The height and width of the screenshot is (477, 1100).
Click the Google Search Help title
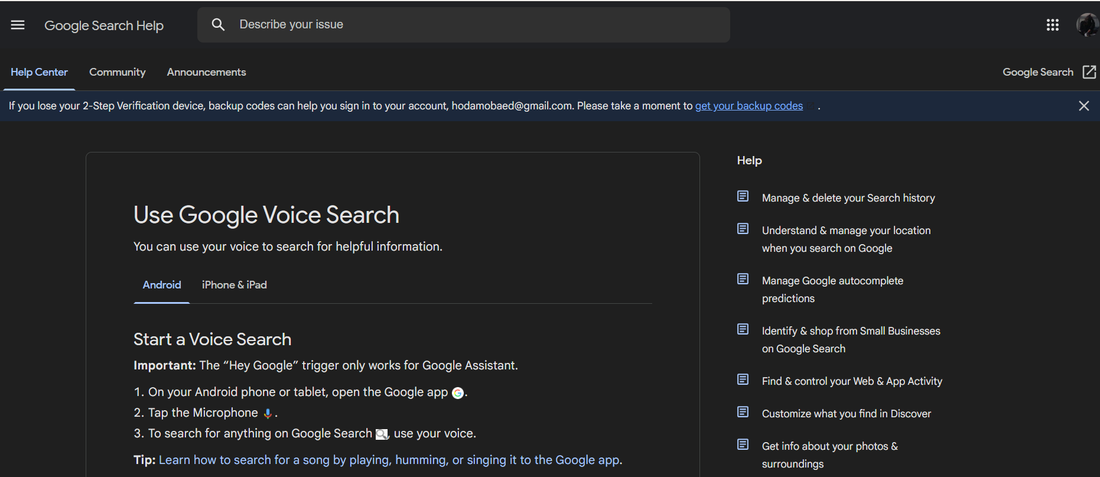click(104, 25)
